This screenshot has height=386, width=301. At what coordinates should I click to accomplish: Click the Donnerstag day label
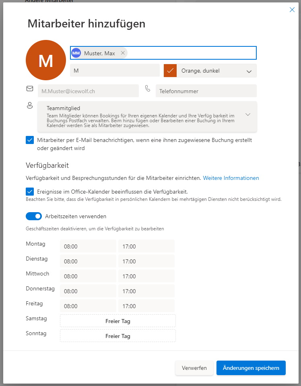(40, 288)
